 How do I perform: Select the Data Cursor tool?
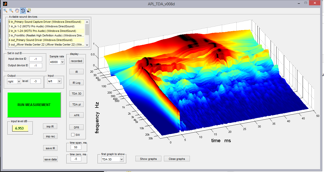tap(29, 11)
